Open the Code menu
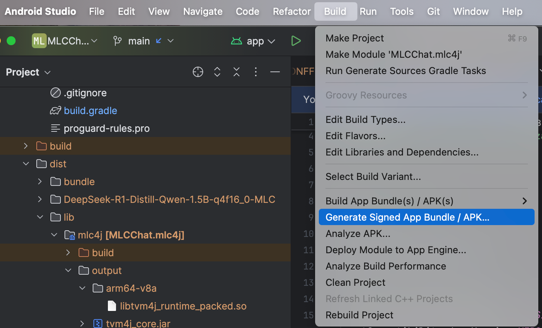Image resolution: width=542 pixels, height=328 pixels. pos(248,11)
